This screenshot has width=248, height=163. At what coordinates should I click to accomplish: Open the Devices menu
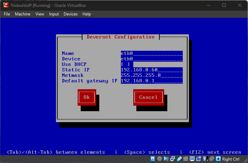(70, 14)
